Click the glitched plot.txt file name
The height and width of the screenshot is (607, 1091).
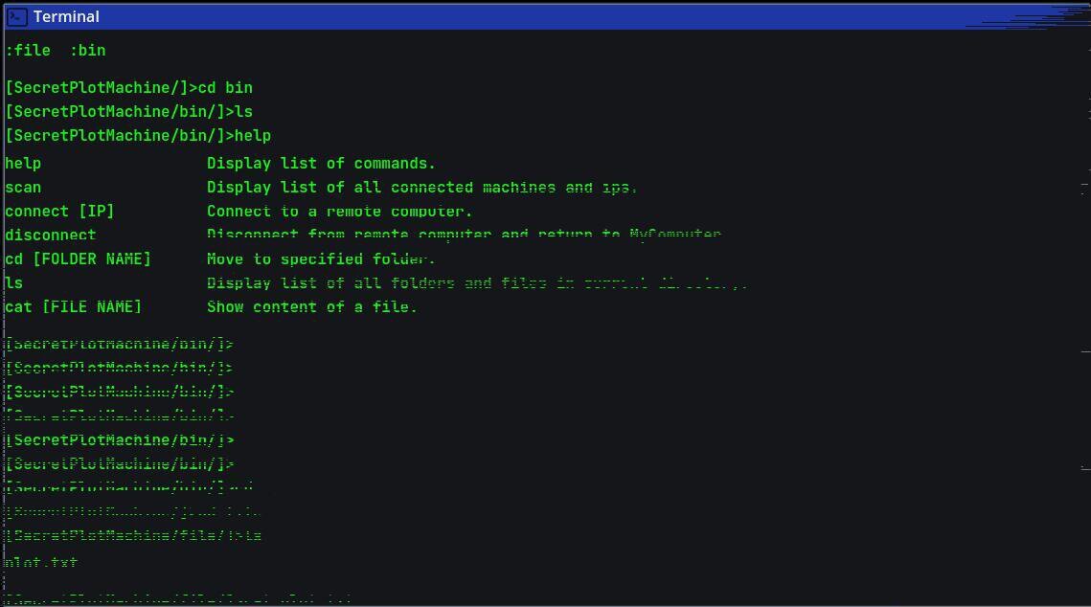tap(40, 562)
